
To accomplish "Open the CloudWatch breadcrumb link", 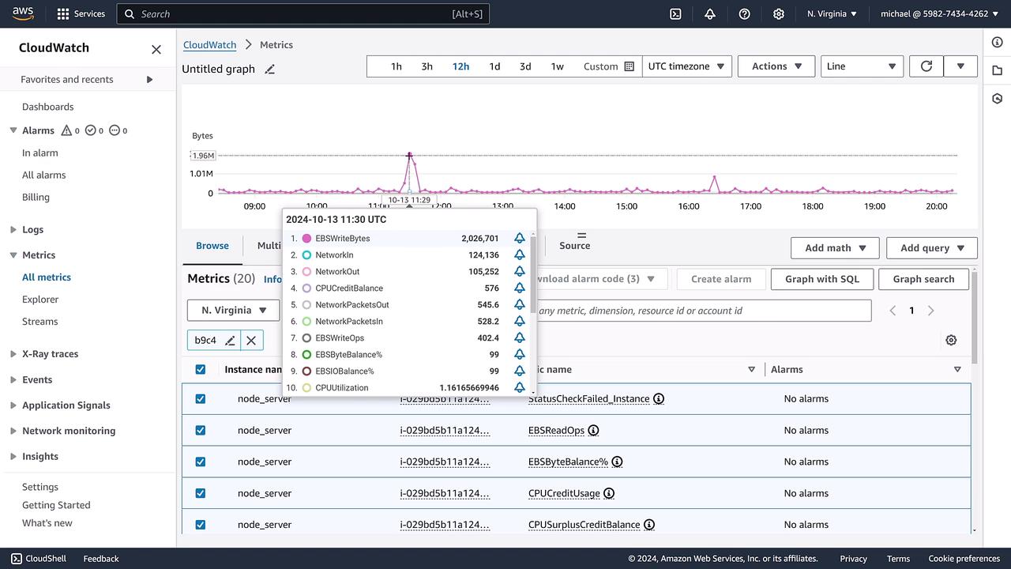I will click(209, 45).
